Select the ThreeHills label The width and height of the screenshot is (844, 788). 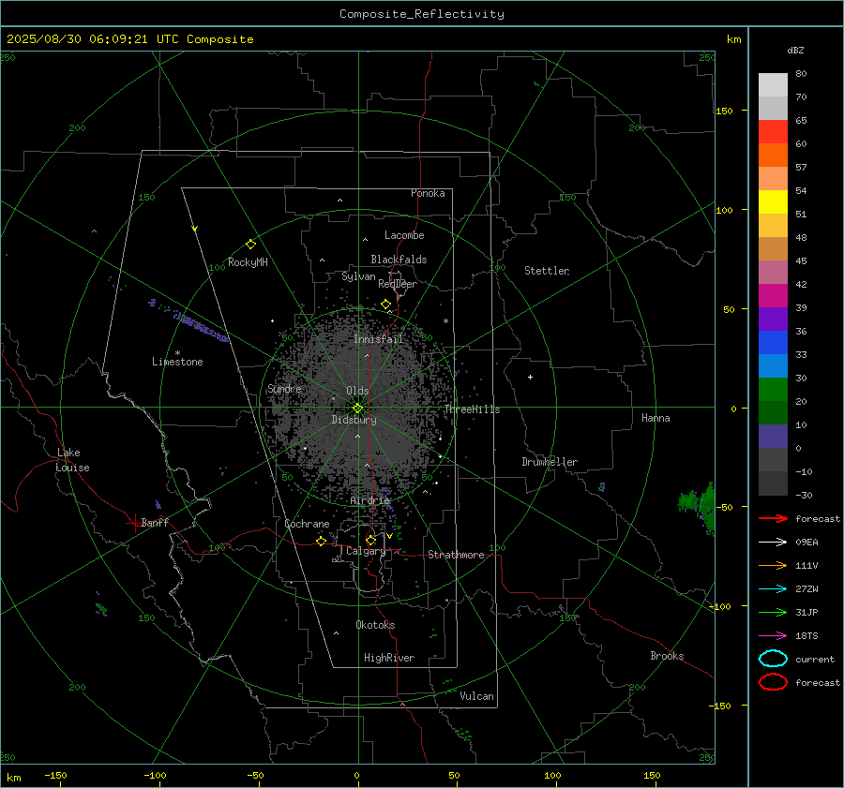[472, 409]
